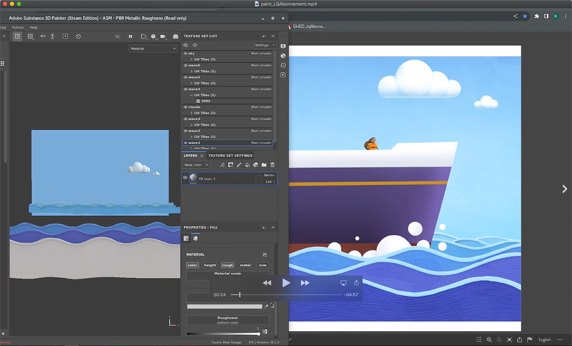This screenshot has height=346, width=572.
Task: Play the video with the play button
Action: (286, 283)
